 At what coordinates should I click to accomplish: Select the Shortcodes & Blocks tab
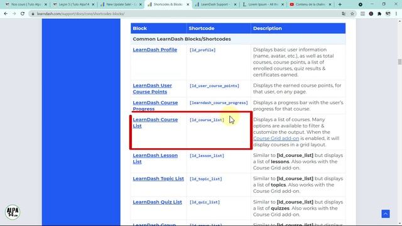click(168, 4)
